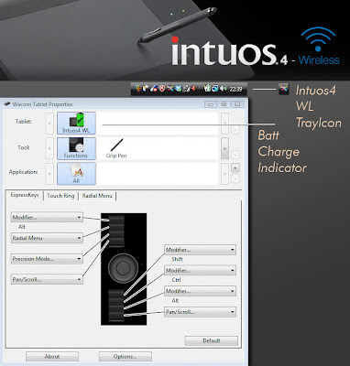Open the Modifier dropdown set to Ctrl
The image size is (350, 366).
click(x=200, y=271)
